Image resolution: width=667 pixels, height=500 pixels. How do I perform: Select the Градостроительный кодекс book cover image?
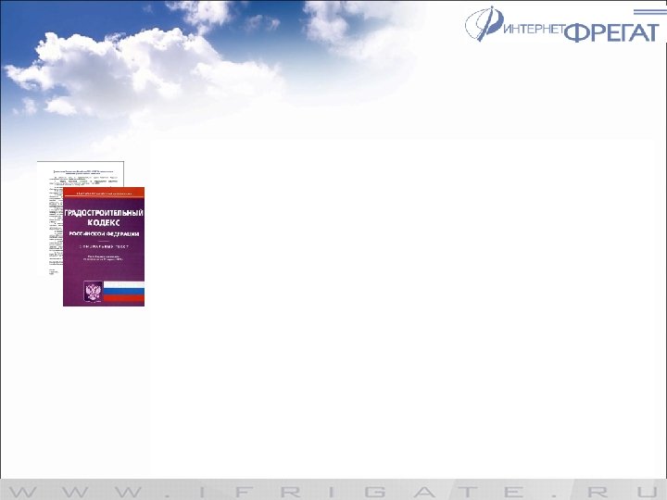104,246
